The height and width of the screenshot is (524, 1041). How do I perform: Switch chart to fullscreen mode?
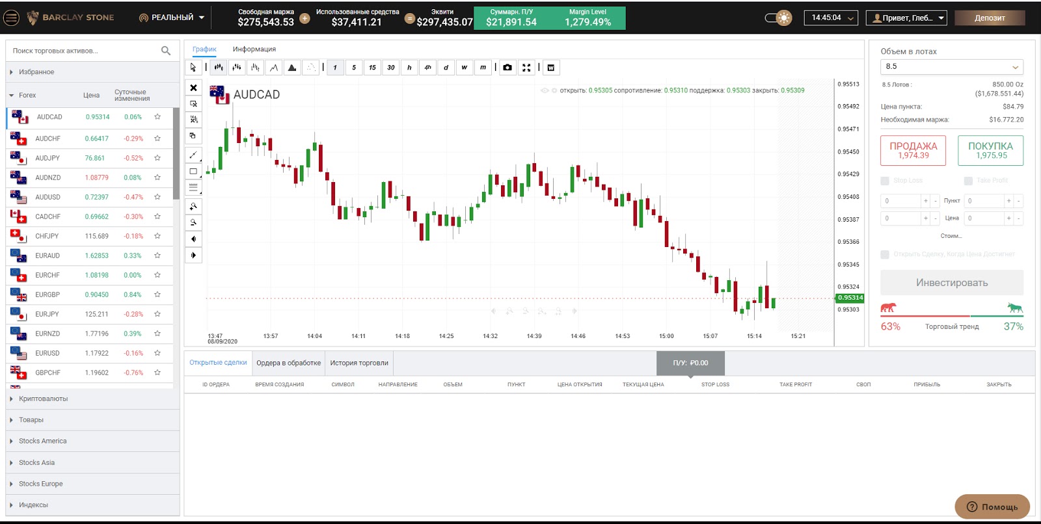(526, 68)
